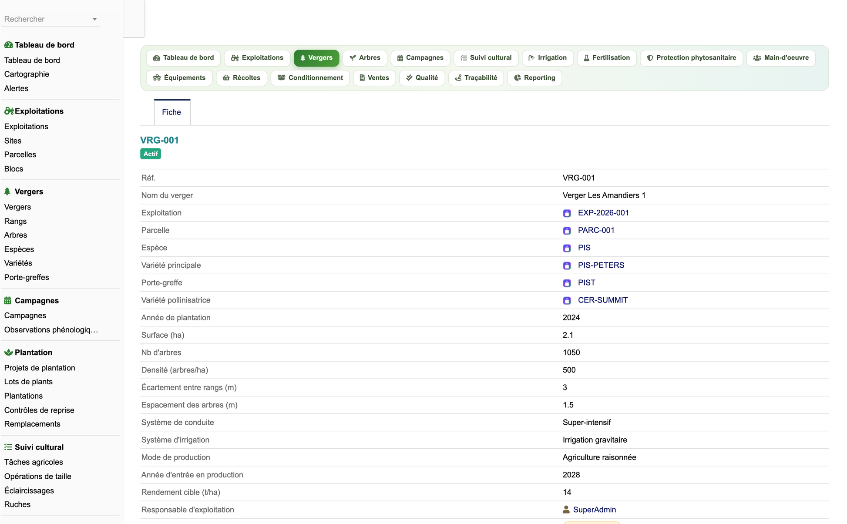Image resolution: width=847 pixels, height=524 pixels.
Task: Open the Ventes navigation pill
Action: [x=374, y=78]
